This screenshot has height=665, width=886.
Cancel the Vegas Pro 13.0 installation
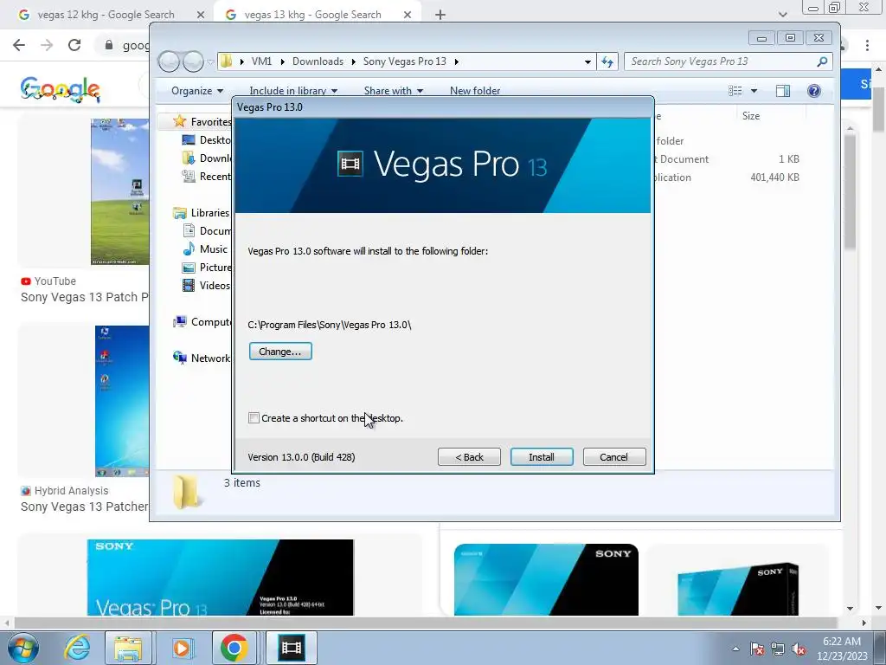pos(614,457)
